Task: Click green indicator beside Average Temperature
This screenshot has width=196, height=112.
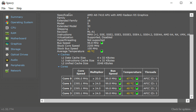Action: pos(102,51)
